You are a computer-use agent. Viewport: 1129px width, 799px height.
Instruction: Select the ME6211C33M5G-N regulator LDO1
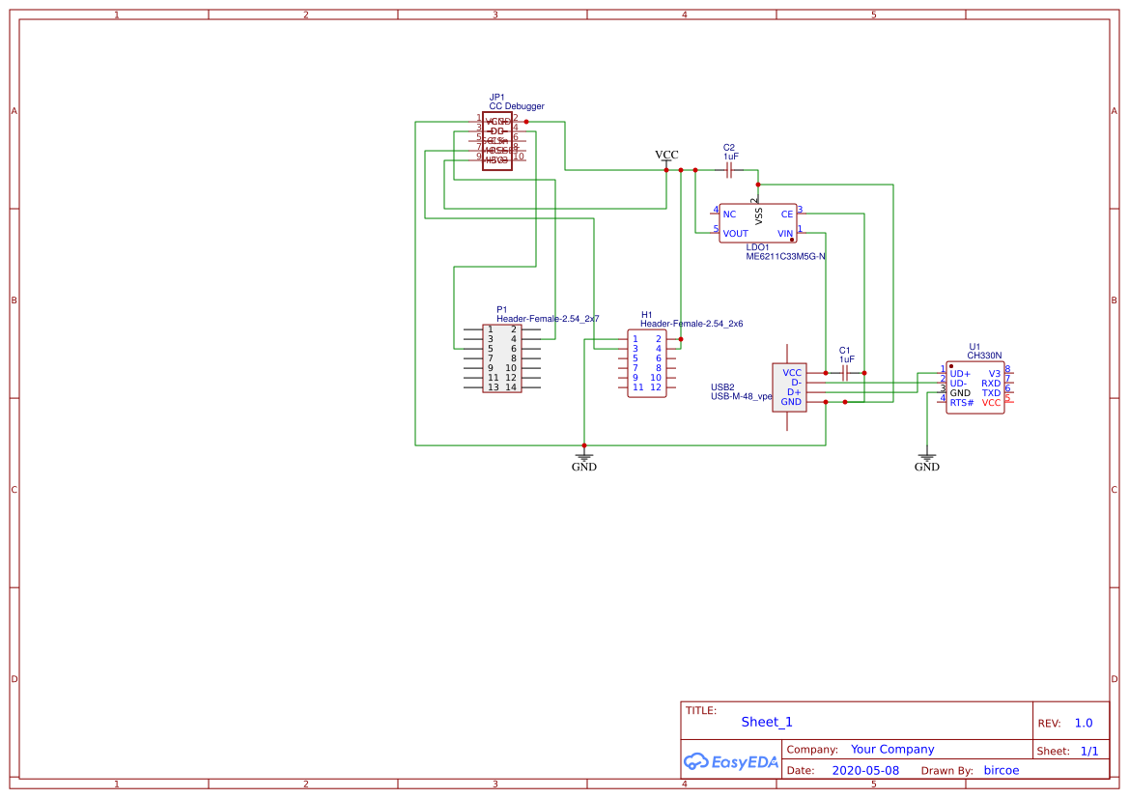point(758,222)
